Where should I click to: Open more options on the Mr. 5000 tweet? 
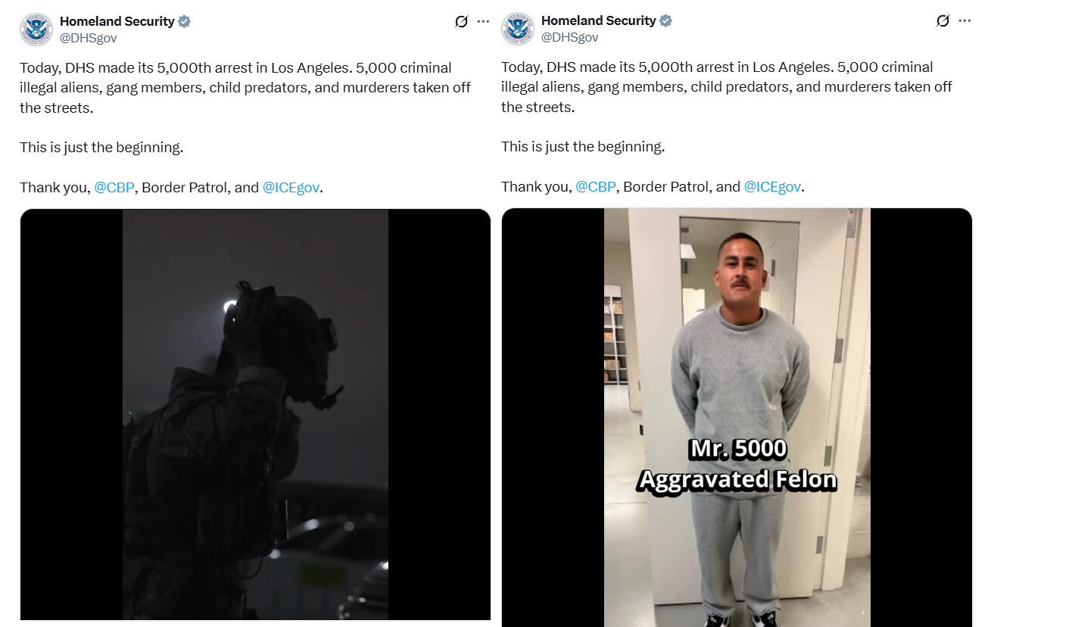pos(964,21)
